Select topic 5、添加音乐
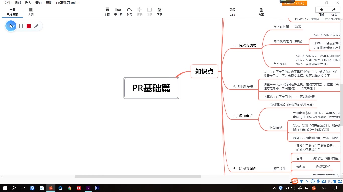This screenshot has height=192, width=343. (243, 116)
